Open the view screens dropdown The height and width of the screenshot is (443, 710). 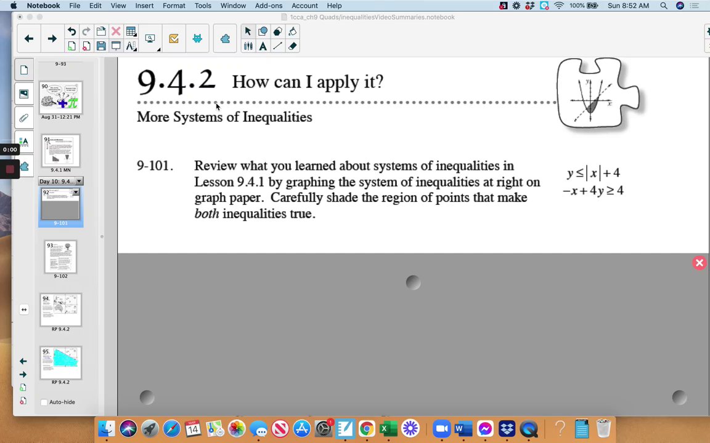coord(151,39)
